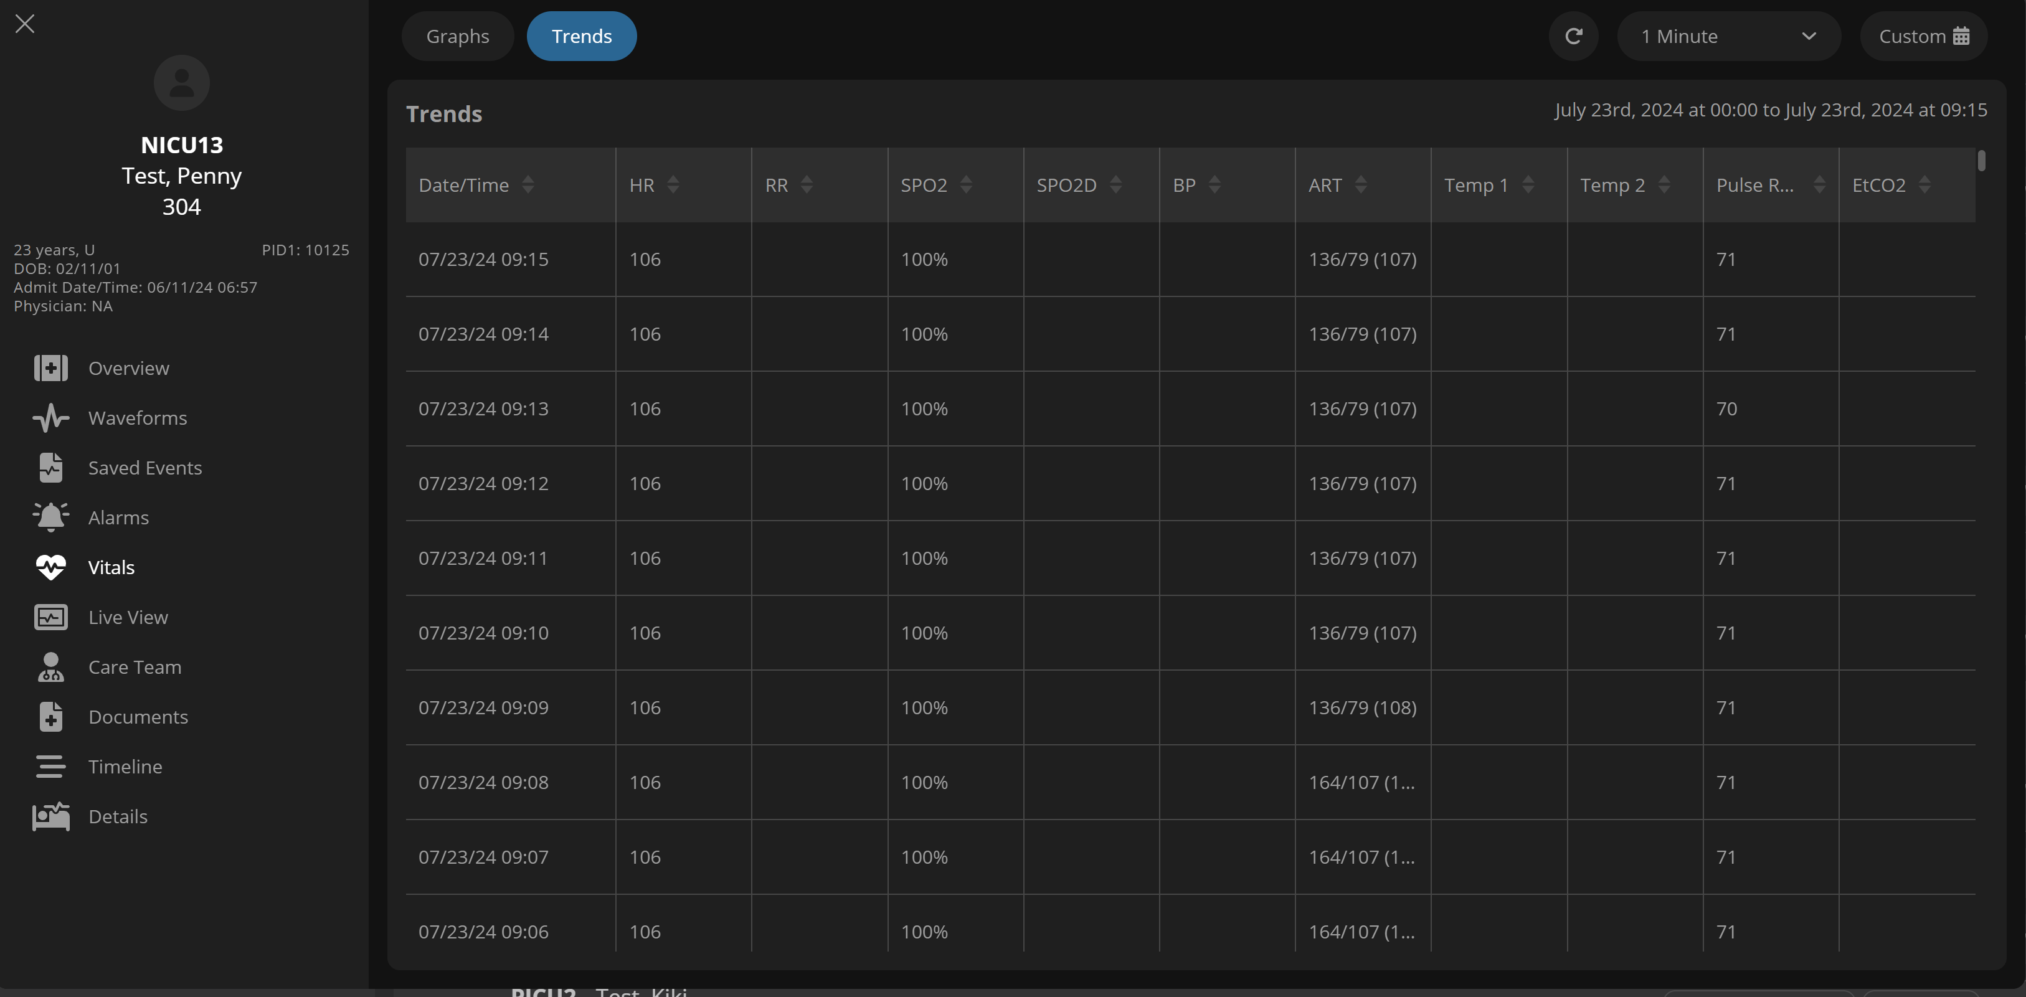This screenshot has width=2026, height=997.
Task: Open the Details bed icon
Action: click(x=51, y=816)
